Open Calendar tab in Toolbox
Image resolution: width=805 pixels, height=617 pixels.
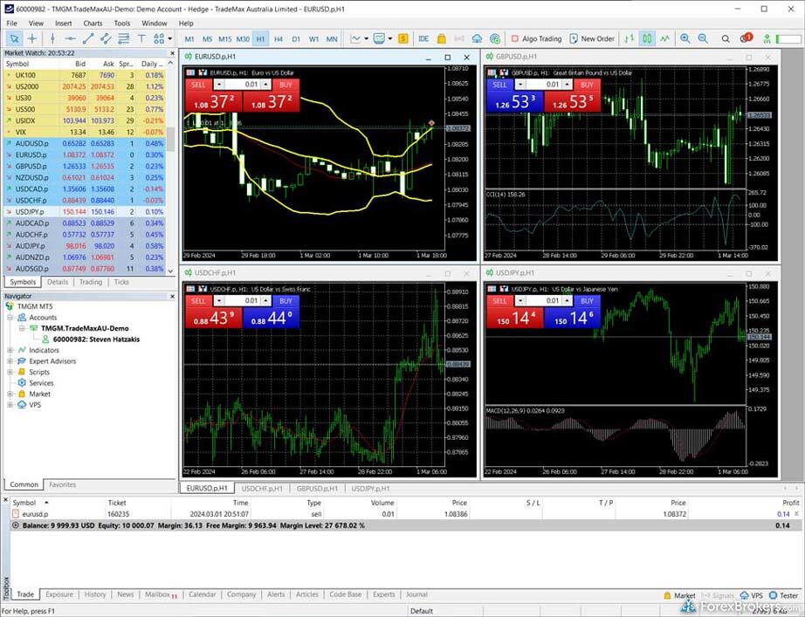(202, 594)
